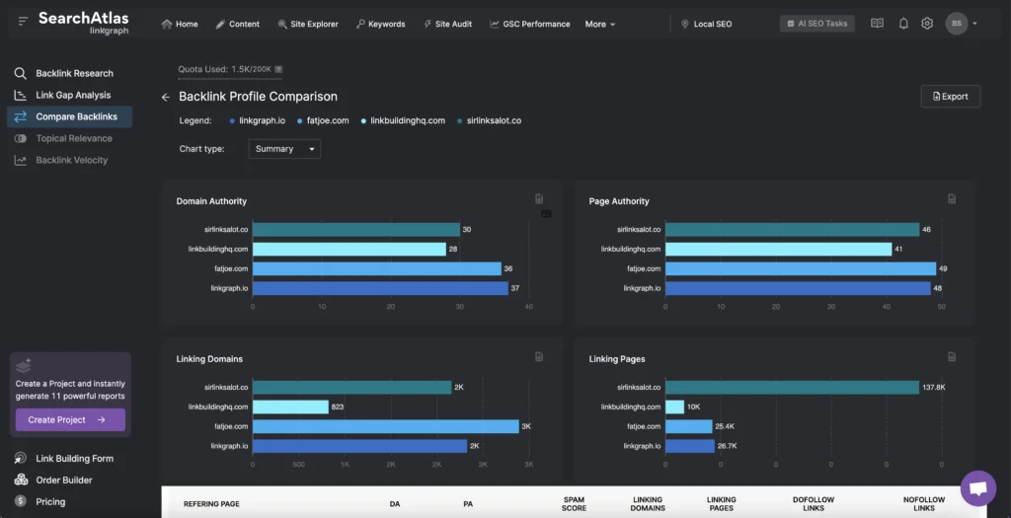
Task: Download the Linking Pages chart
Action: point(952,357)
